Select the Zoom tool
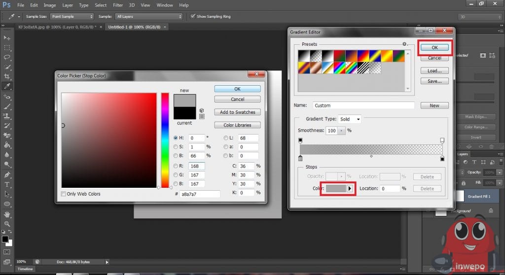Image resolution: width=505 pixels, height=275 pixels. pos(7,224)
